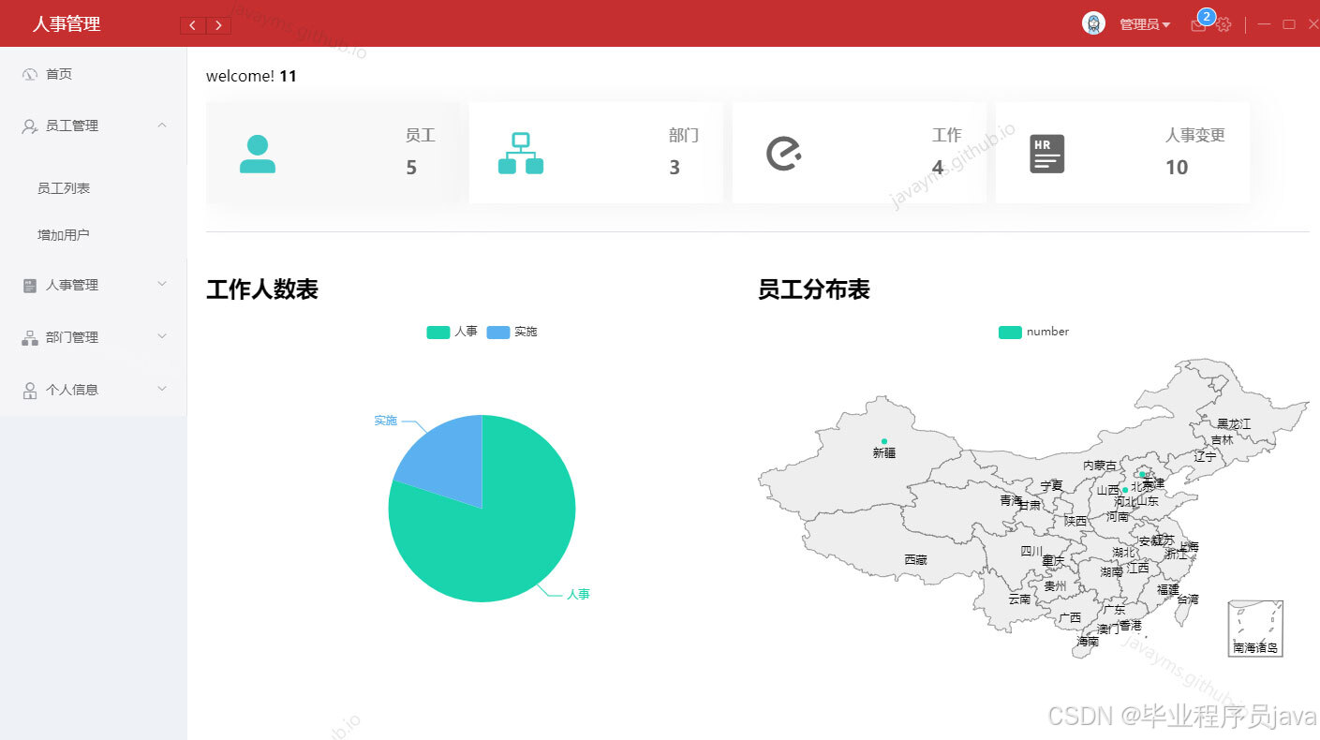This screenshot has width=1320, height=740.
Task: Click the 人事 callout label beside pie
Action: [x=578, y=594]
